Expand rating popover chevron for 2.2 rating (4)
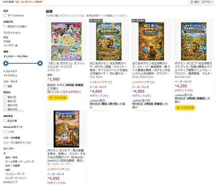Screen dimensions: 217x185 tap(148, 82)
